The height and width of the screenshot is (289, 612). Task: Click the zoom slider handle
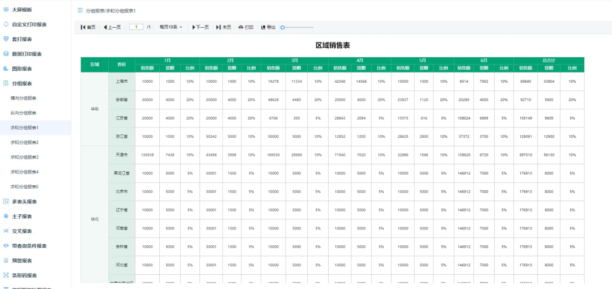click(283, 27)
